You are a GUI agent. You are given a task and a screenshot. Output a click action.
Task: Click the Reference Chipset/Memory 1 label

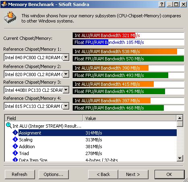[32, 49]
